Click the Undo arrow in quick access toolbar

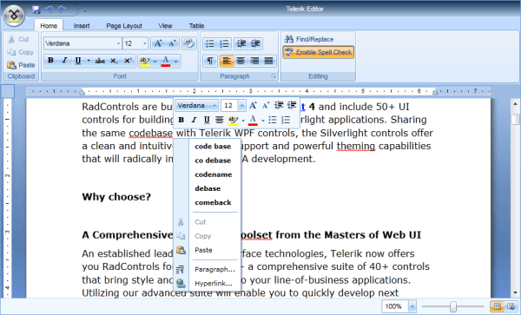pyautogui.click(x=49, y=10)
